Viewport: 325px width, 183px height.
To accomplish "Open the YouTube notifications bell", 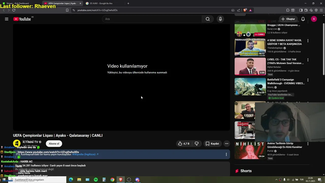I will coord(303,19).
